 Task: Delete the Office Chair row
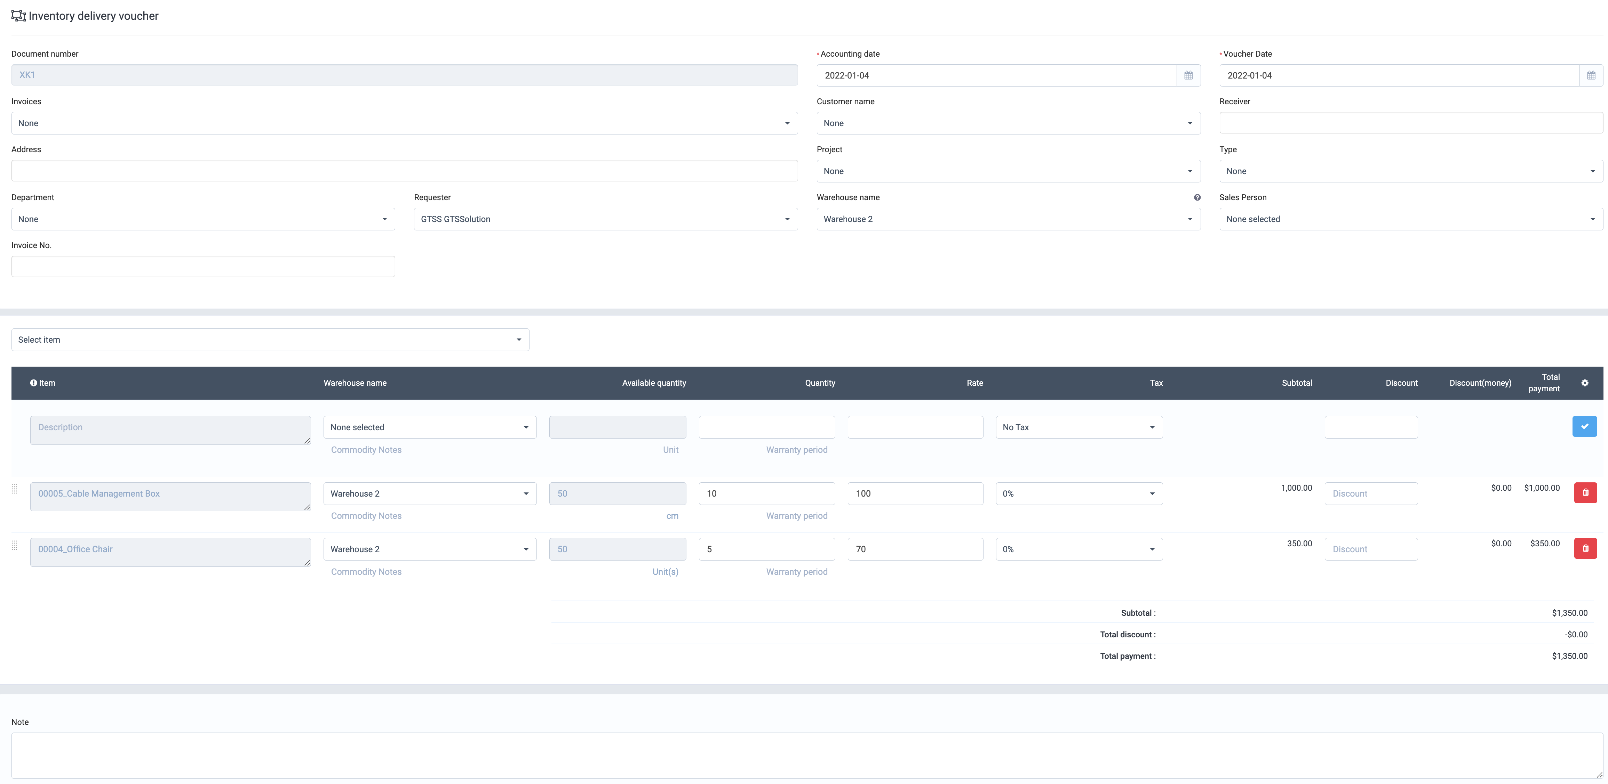pyautogui.click(x=1585, y=548)
